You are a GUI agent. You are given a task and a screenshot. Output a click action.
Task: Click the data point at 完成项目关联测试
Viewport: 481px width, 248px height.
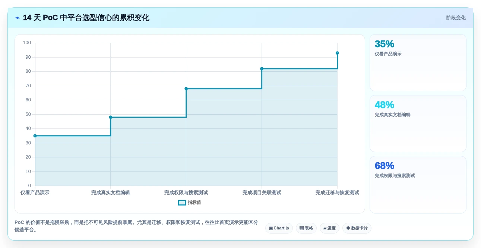[x=262, y=69]
